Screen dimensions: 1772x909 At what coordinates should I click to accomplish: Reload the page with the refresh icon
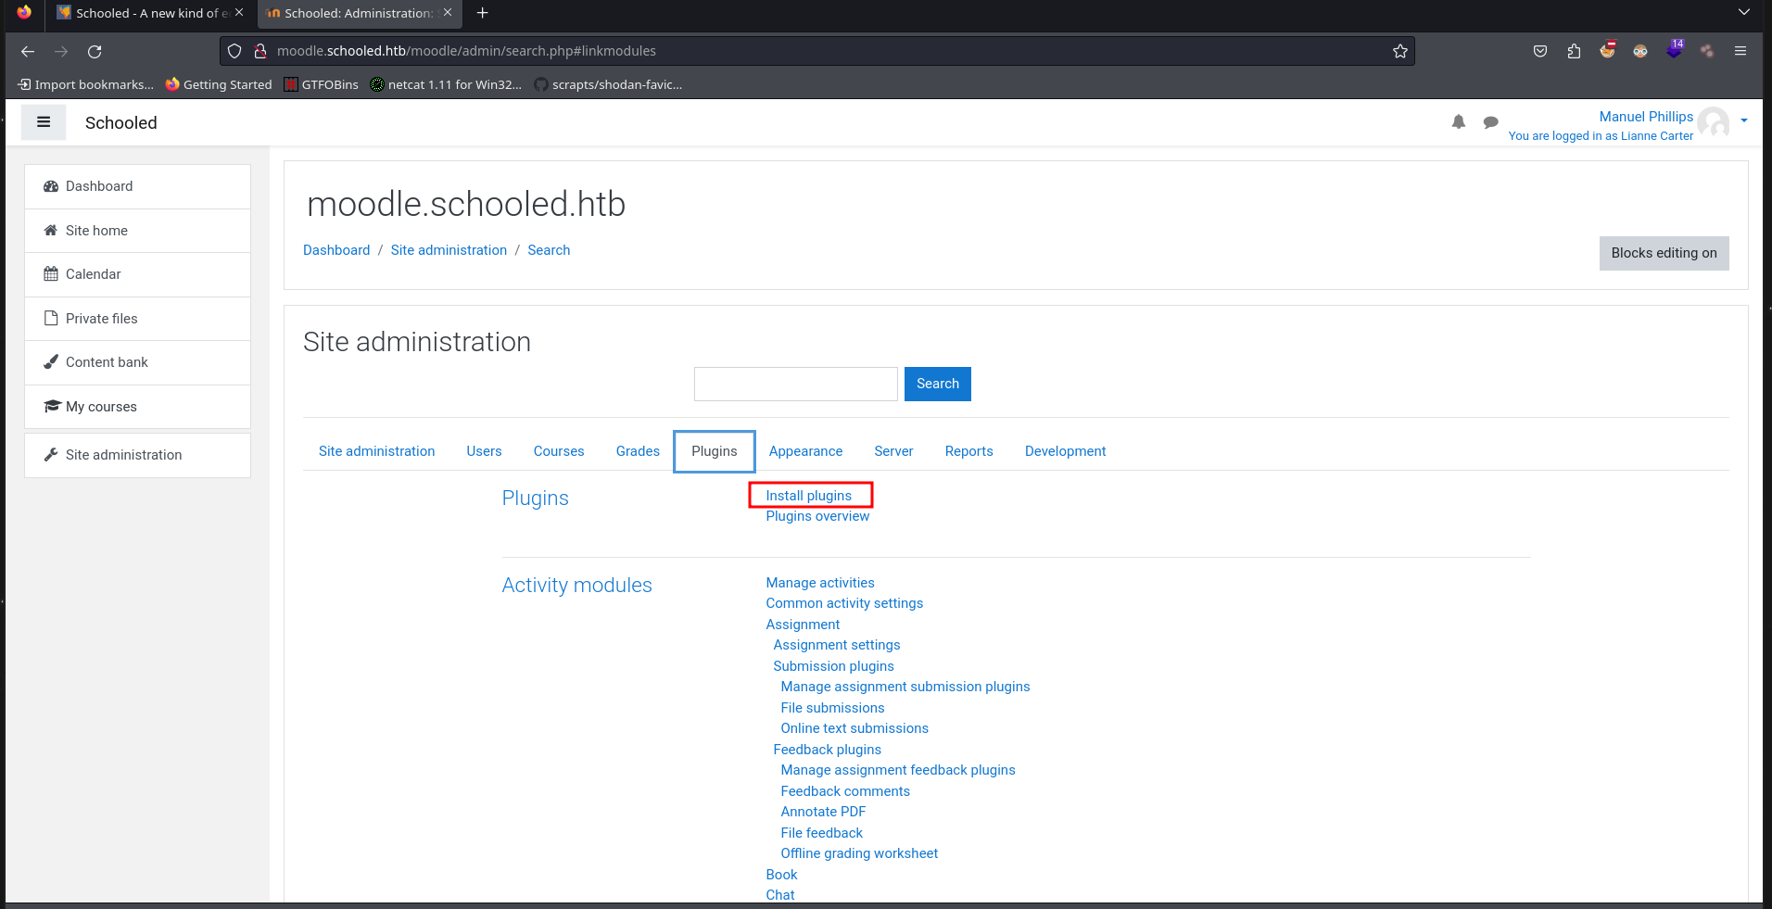[x=95, y=52]
